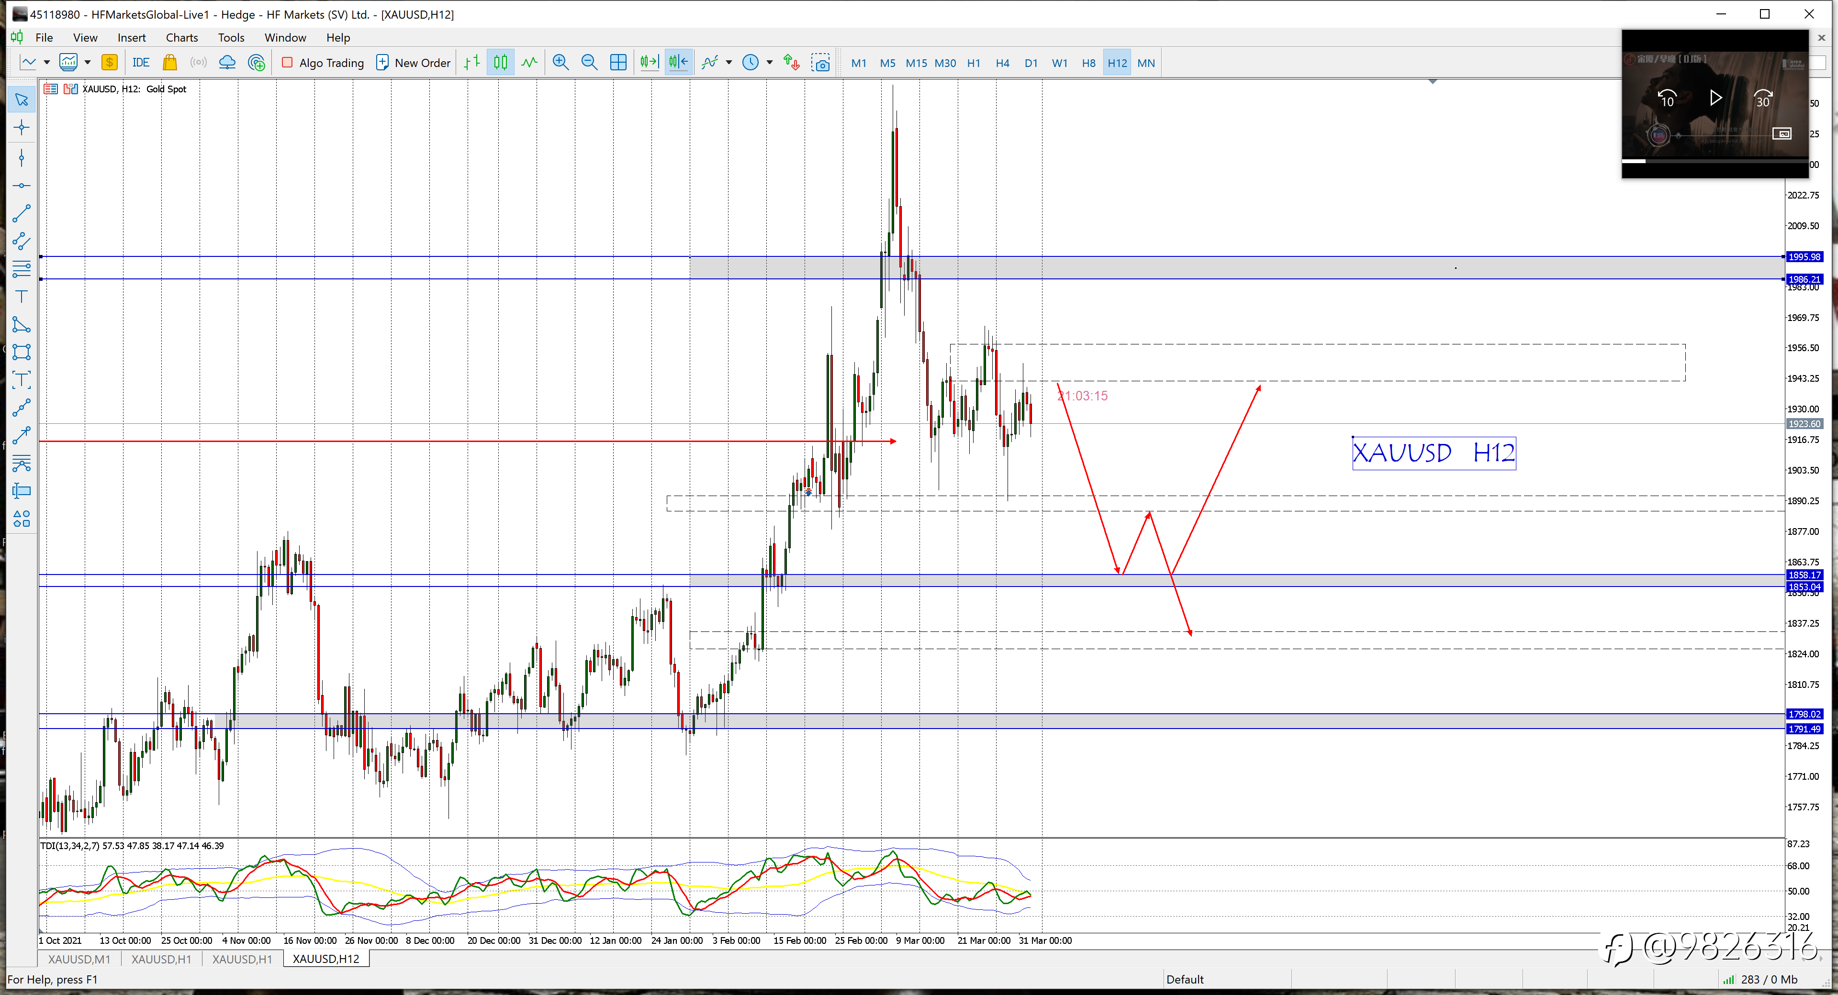Select the H1 timeframe
1838x995 pixels.
tap(973, 63)
